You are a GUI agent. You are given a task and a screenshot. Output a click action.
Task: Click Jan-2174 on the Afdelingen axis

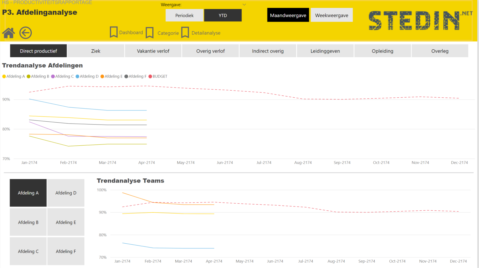(x=29, y=163)
